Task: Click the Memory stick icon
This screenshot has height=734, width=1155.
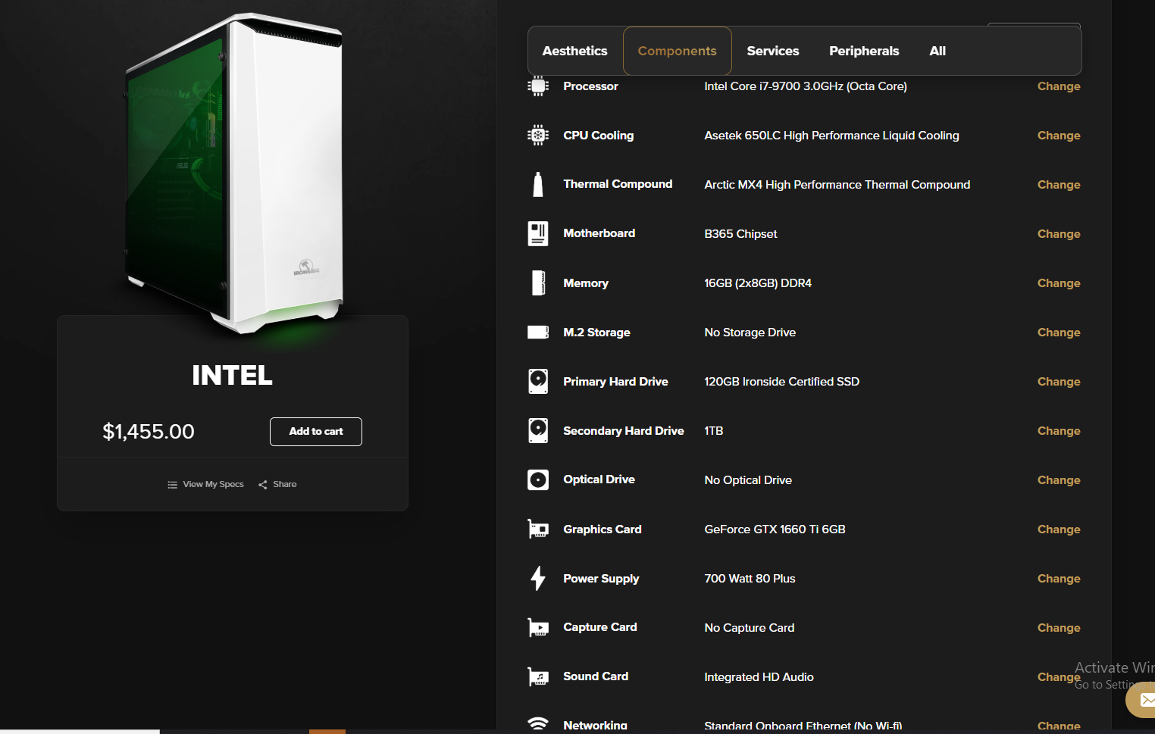Action: [x=538, y=283]
